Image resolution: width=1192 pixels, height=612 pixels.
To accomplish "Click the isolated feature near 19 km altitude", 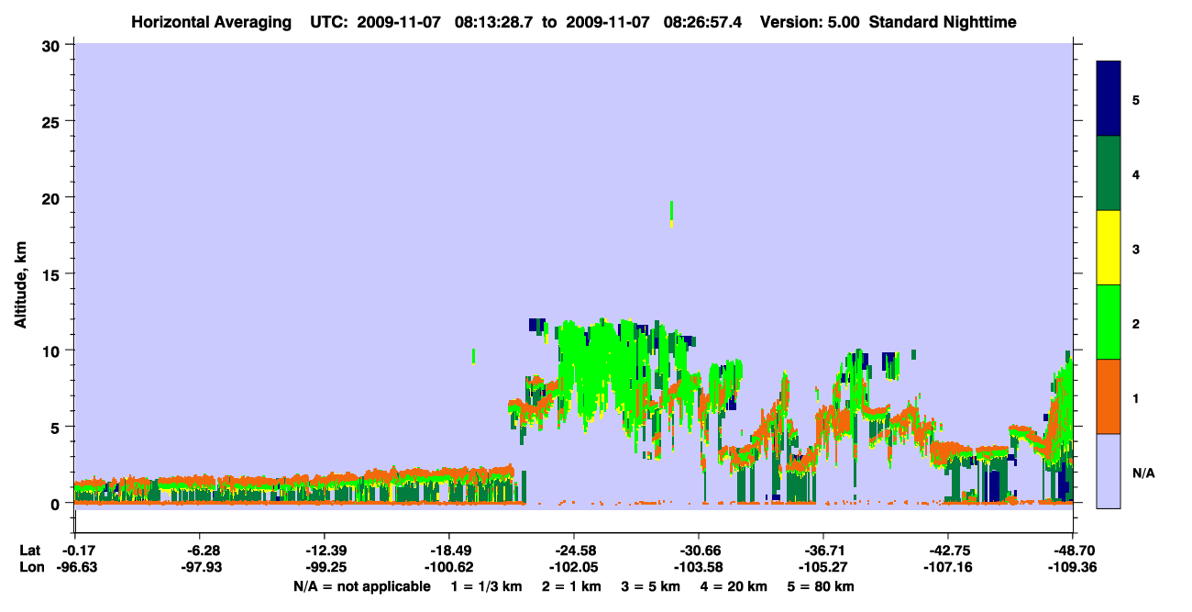I will 672,213.
